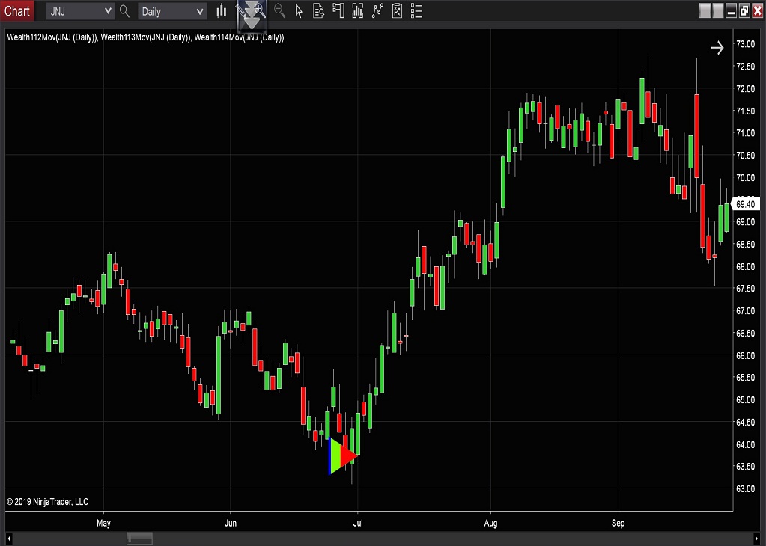Image resolution: width=766 pixels, height=546 pixels.
Task: Click the Zoom Out magnifier icon
Action: coord(279,11)
